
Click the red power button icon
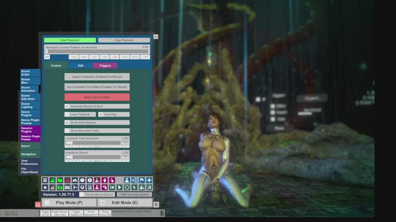point(38,204)
